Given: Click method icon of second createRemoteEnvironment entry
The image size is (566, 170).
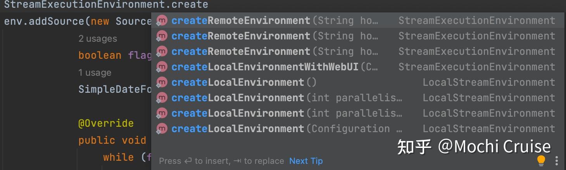Looking at the screenshot, I should pyautogui.click(x=162, y=36).
